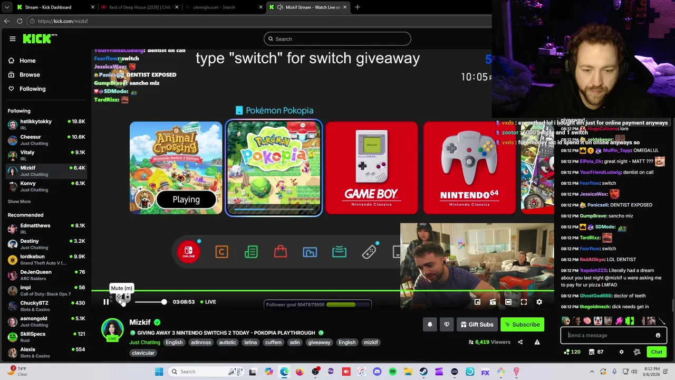Open emoji picker in chat input

[658, 335]
